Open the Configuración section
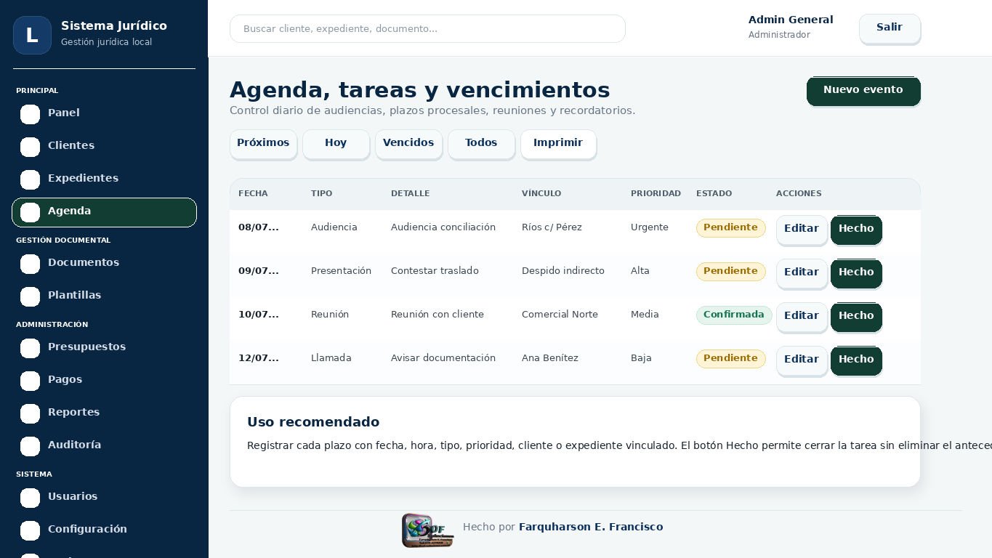Screen dimensions: 992x558 [x=104, y=530]
